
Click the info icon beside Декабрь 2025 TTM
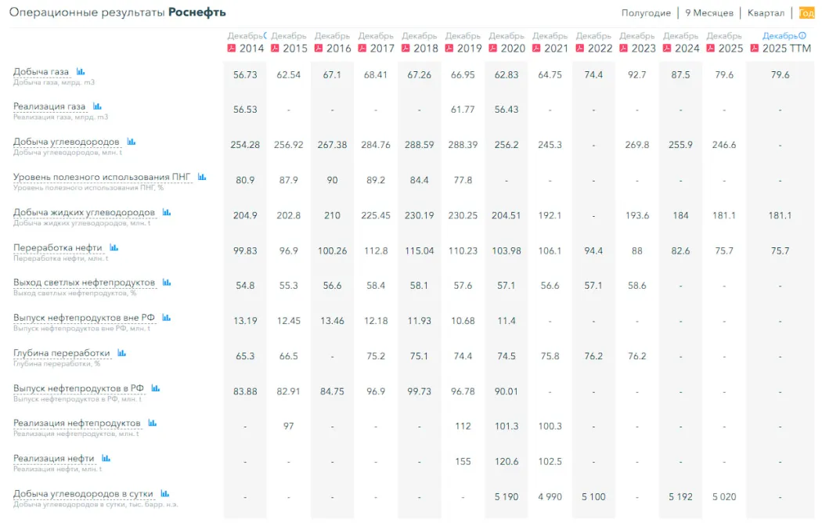(802, 36)
